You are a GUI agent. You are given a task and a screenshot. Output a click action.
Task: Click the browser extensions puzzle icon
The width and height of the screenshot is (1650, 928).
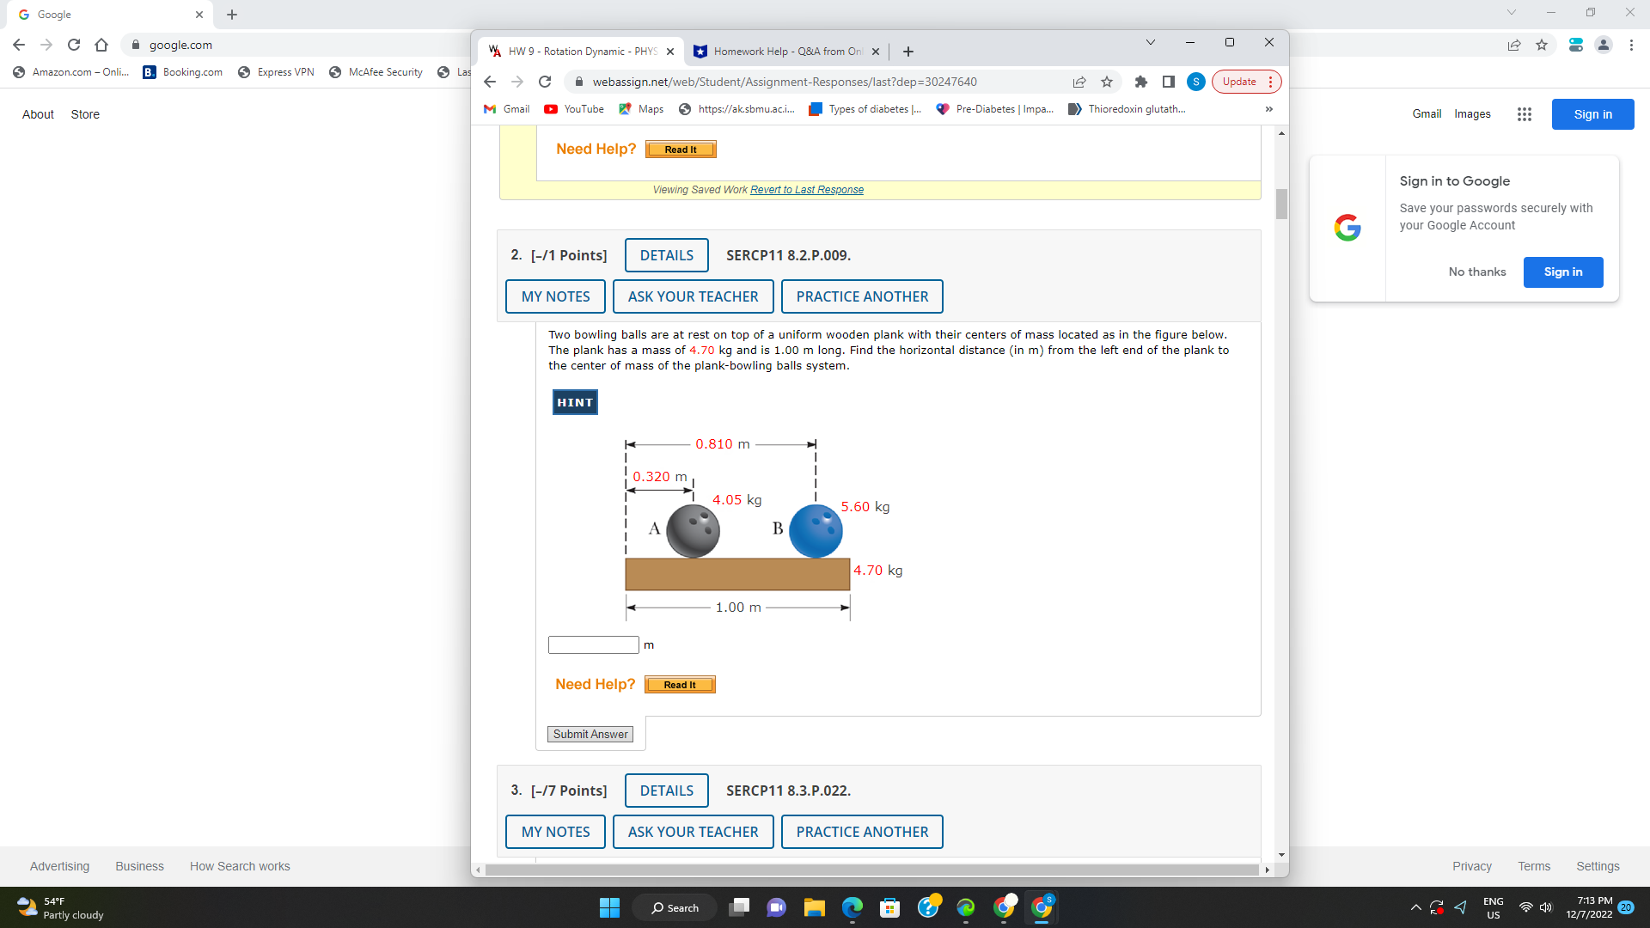click(x=1141, y=82)
